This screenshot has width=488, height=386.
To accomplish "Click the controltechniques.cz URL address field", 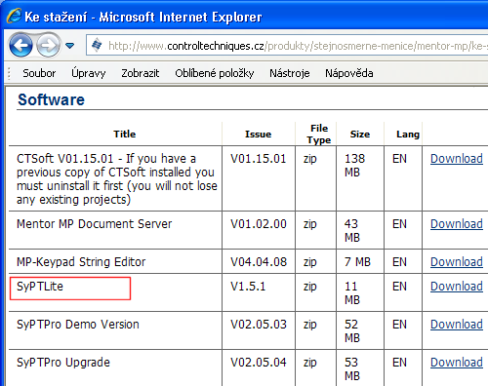I will (x=287, y=46).
